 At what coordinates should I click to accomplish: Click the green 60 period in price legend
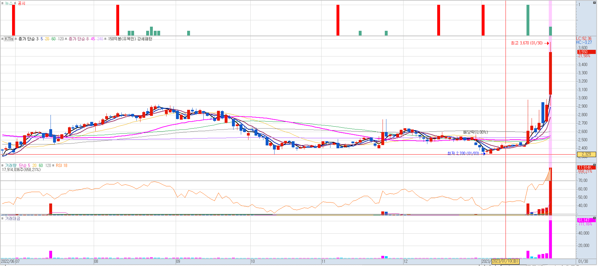53,39
